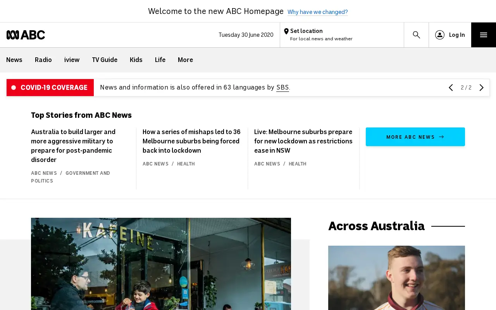Follow the SBS link
Viewport: 496px width, 310px height.
[282, 88]
